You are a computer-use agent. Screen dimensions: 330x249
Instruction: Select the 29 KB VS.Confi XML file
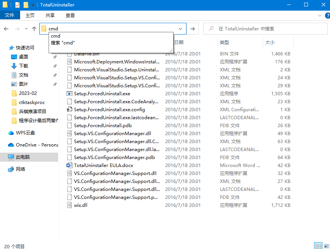(117, 86)
